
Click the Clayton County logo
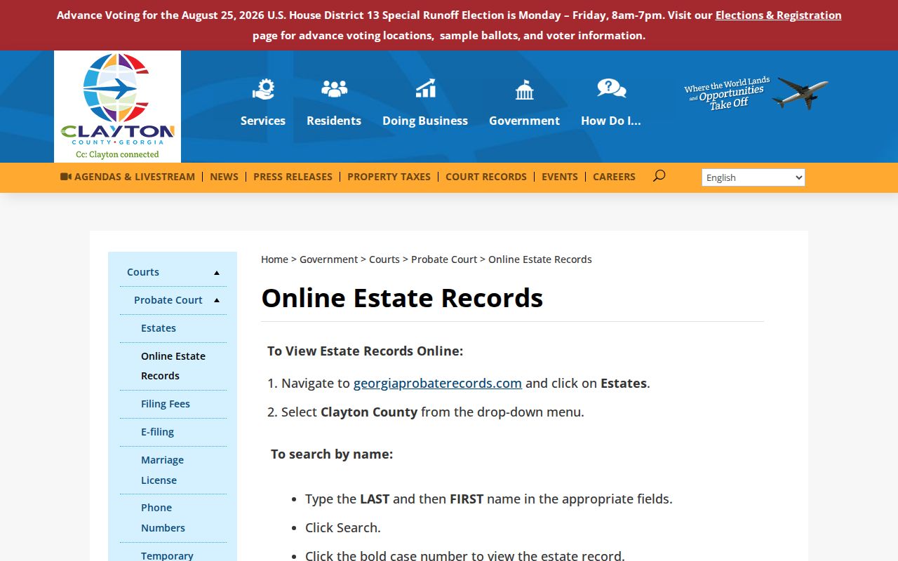click(x=117, y=107)
